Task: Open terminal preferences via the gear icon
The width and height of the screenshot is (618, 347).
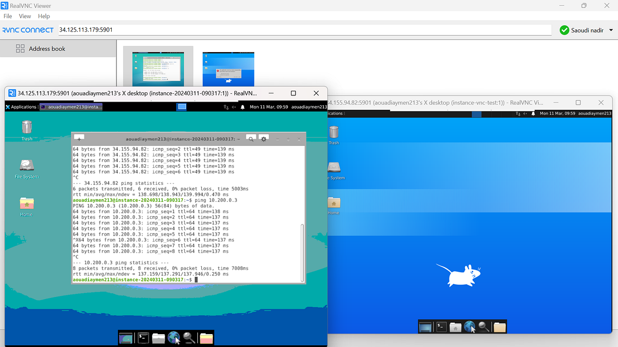Action: (x=264, y=139)
